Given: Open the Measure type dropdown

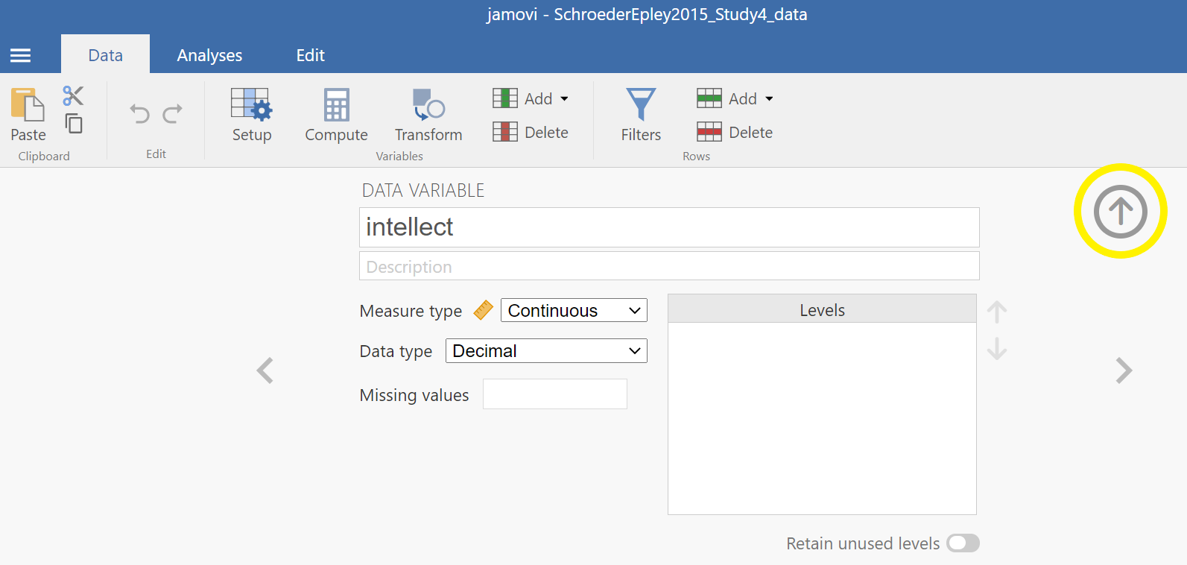Looking at the screenshot, I should point(573,310).
